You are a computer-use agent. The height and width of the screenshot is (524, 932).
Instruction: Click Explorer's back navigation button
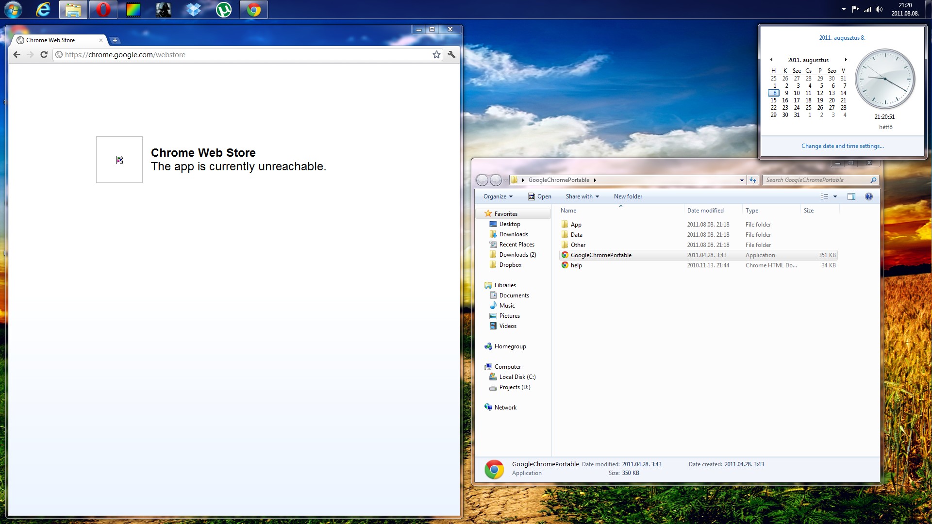pyautogui.click(x=482, y=180)
